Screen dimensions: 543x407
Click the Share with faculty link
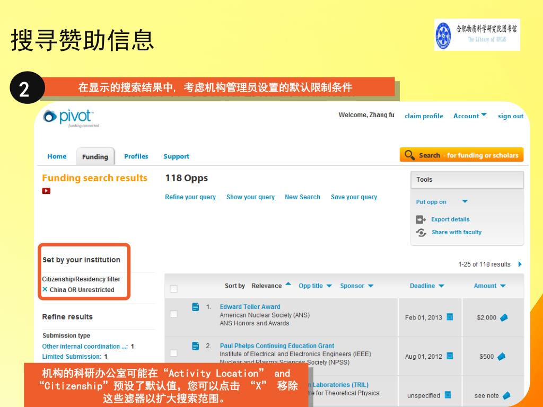point(457,232)
